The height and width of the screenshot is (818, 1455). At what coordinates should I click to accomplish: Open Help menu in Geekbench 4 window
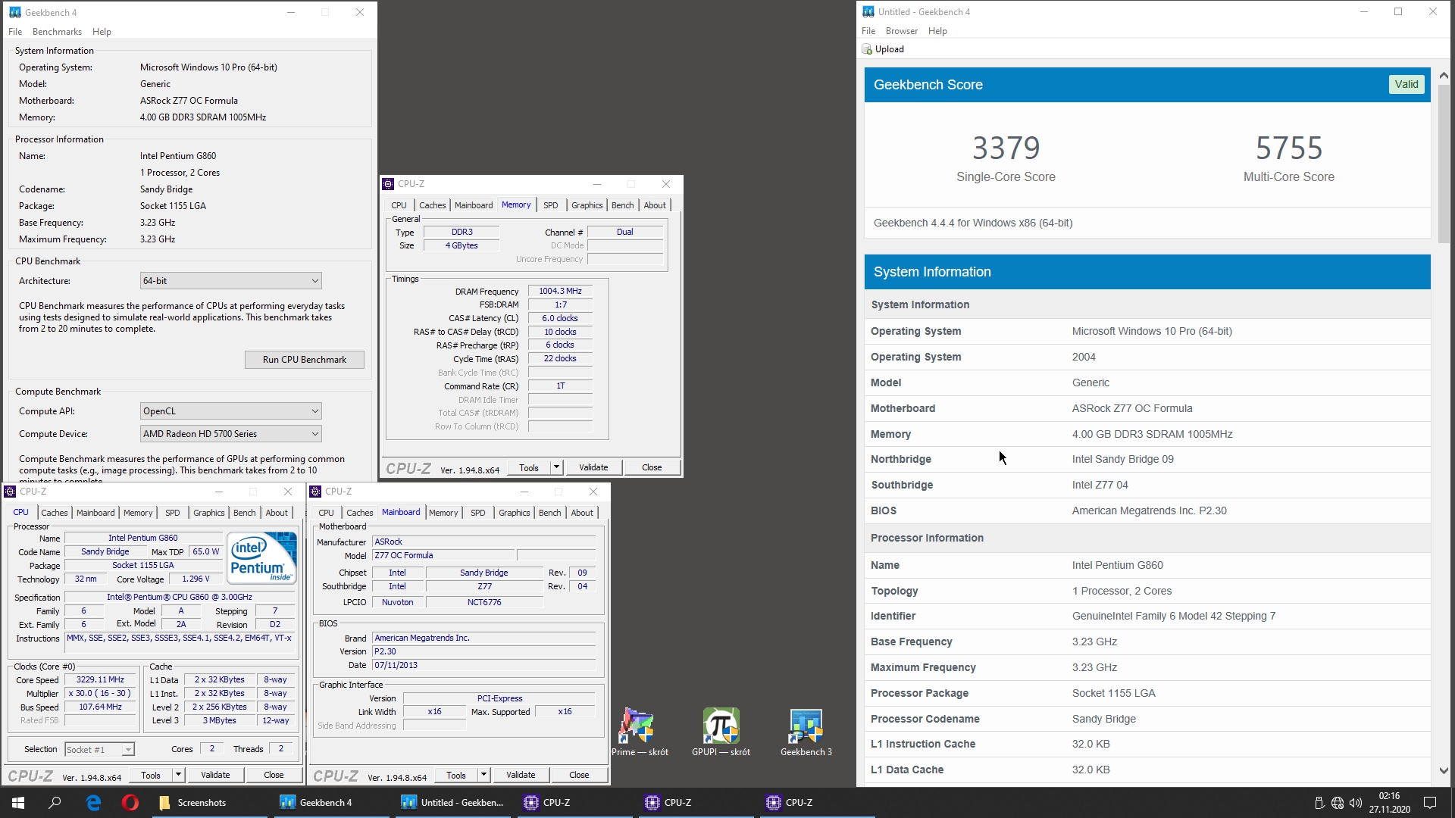tap(102, 32)
